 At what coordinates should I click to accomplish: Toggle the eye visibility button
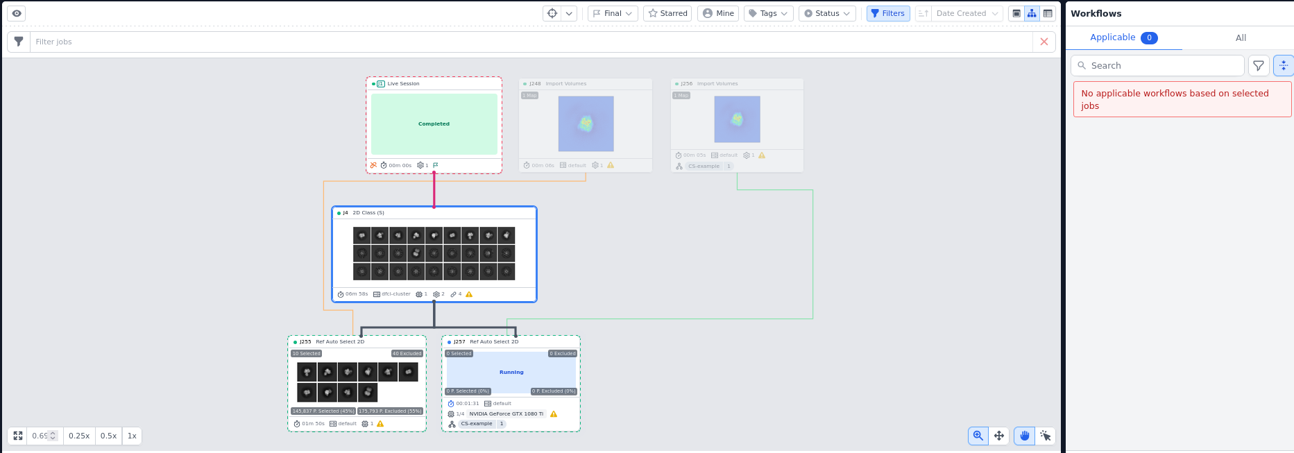[x=17, y=13]
